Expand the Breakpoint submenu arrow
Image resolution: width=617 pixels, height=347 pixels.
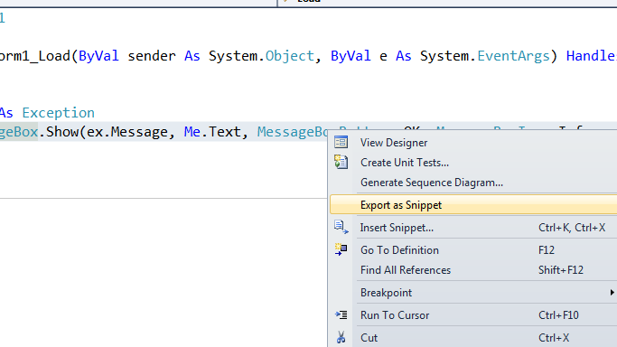(612, 292)
